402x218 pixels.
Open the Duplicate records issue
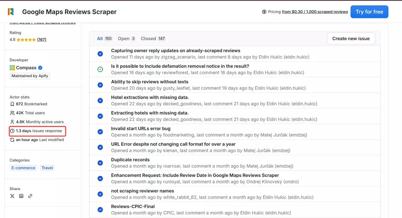point(130,160)
